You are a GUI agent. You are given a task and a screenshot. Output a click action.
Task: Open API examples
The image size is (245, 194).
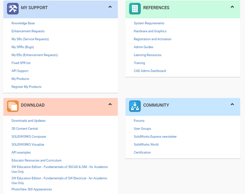click(21, 152)
